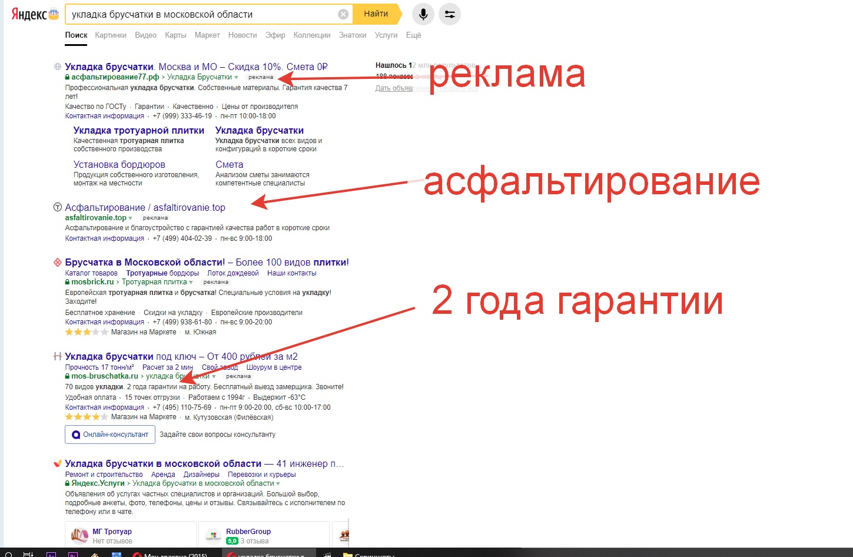
Task: Open the Укладка брусчатки под ключ result
Action: tap(181, 356)
